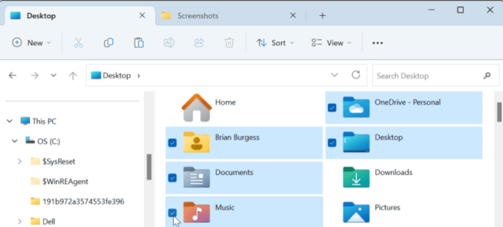Viewport: 503px width, 227px height.
Task: Close the Screenshots tab
Action: [x=293, y=15]
